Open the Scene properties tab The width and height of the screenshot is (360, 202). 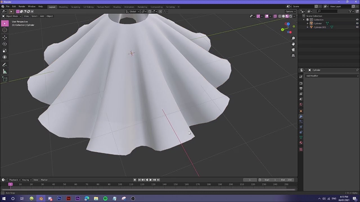click(301, 99)
